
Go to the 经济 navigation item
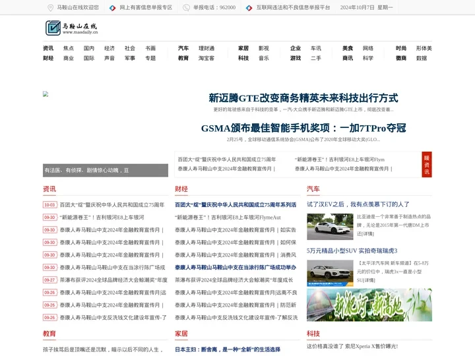pos(110,48)
